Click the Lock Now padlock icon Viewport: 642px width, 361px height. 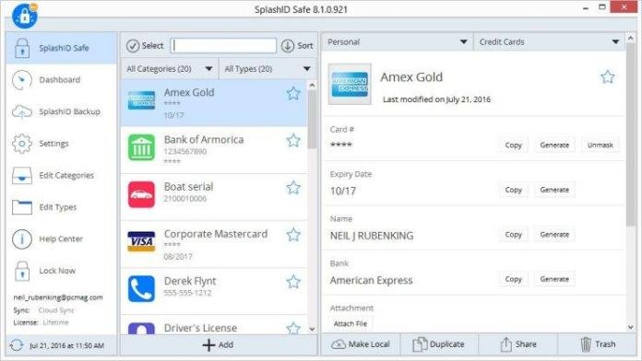point(22,271)
